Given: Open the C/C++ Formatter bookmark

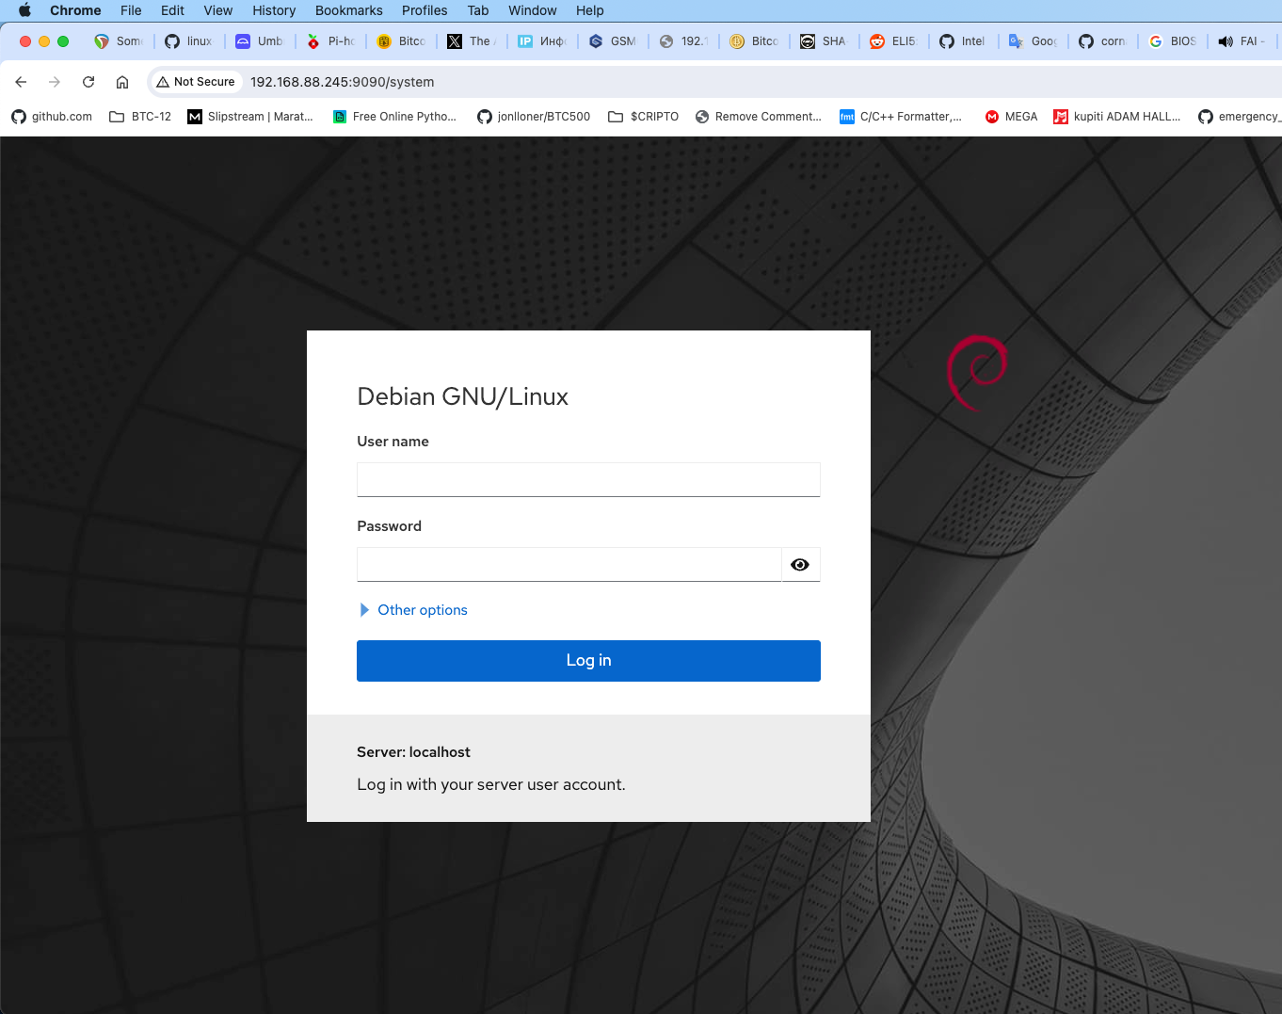Looking at the screenshot, I should click(902, 117).
